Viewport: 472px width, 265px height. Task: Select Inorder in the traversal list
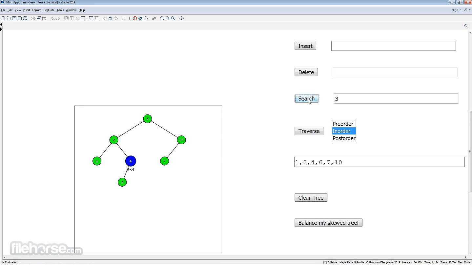click(x=344, y=131)
